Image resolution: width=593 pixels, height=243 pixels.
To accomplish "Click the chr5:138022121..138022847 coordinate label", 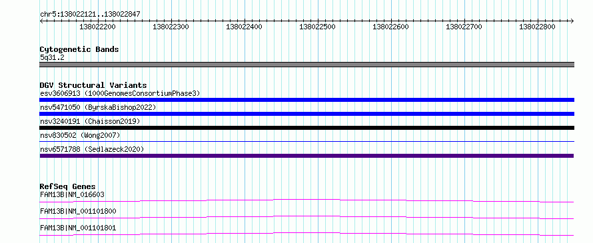I will pyautogui.click(x=90, y=14).
